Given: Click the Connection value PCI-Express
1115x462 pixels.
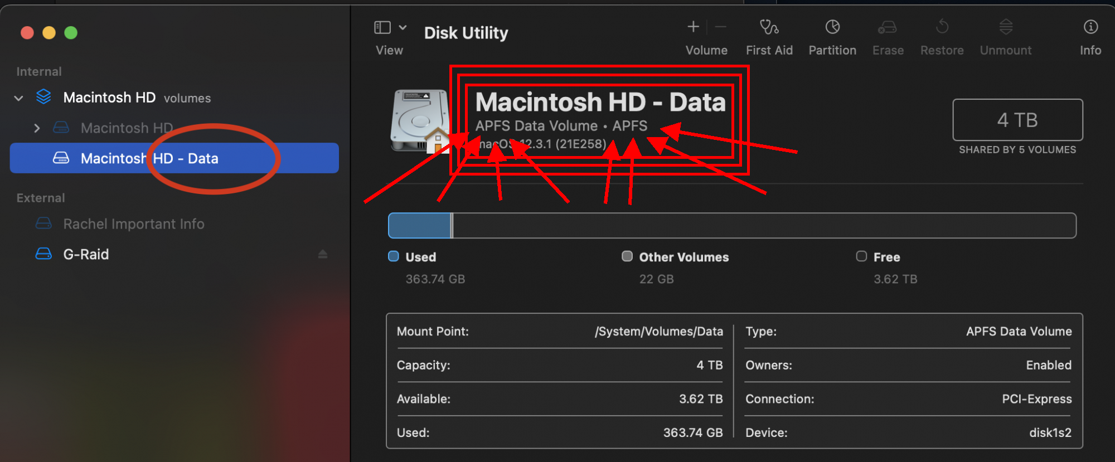Looking at the screenshot, I should [1037, 399].
